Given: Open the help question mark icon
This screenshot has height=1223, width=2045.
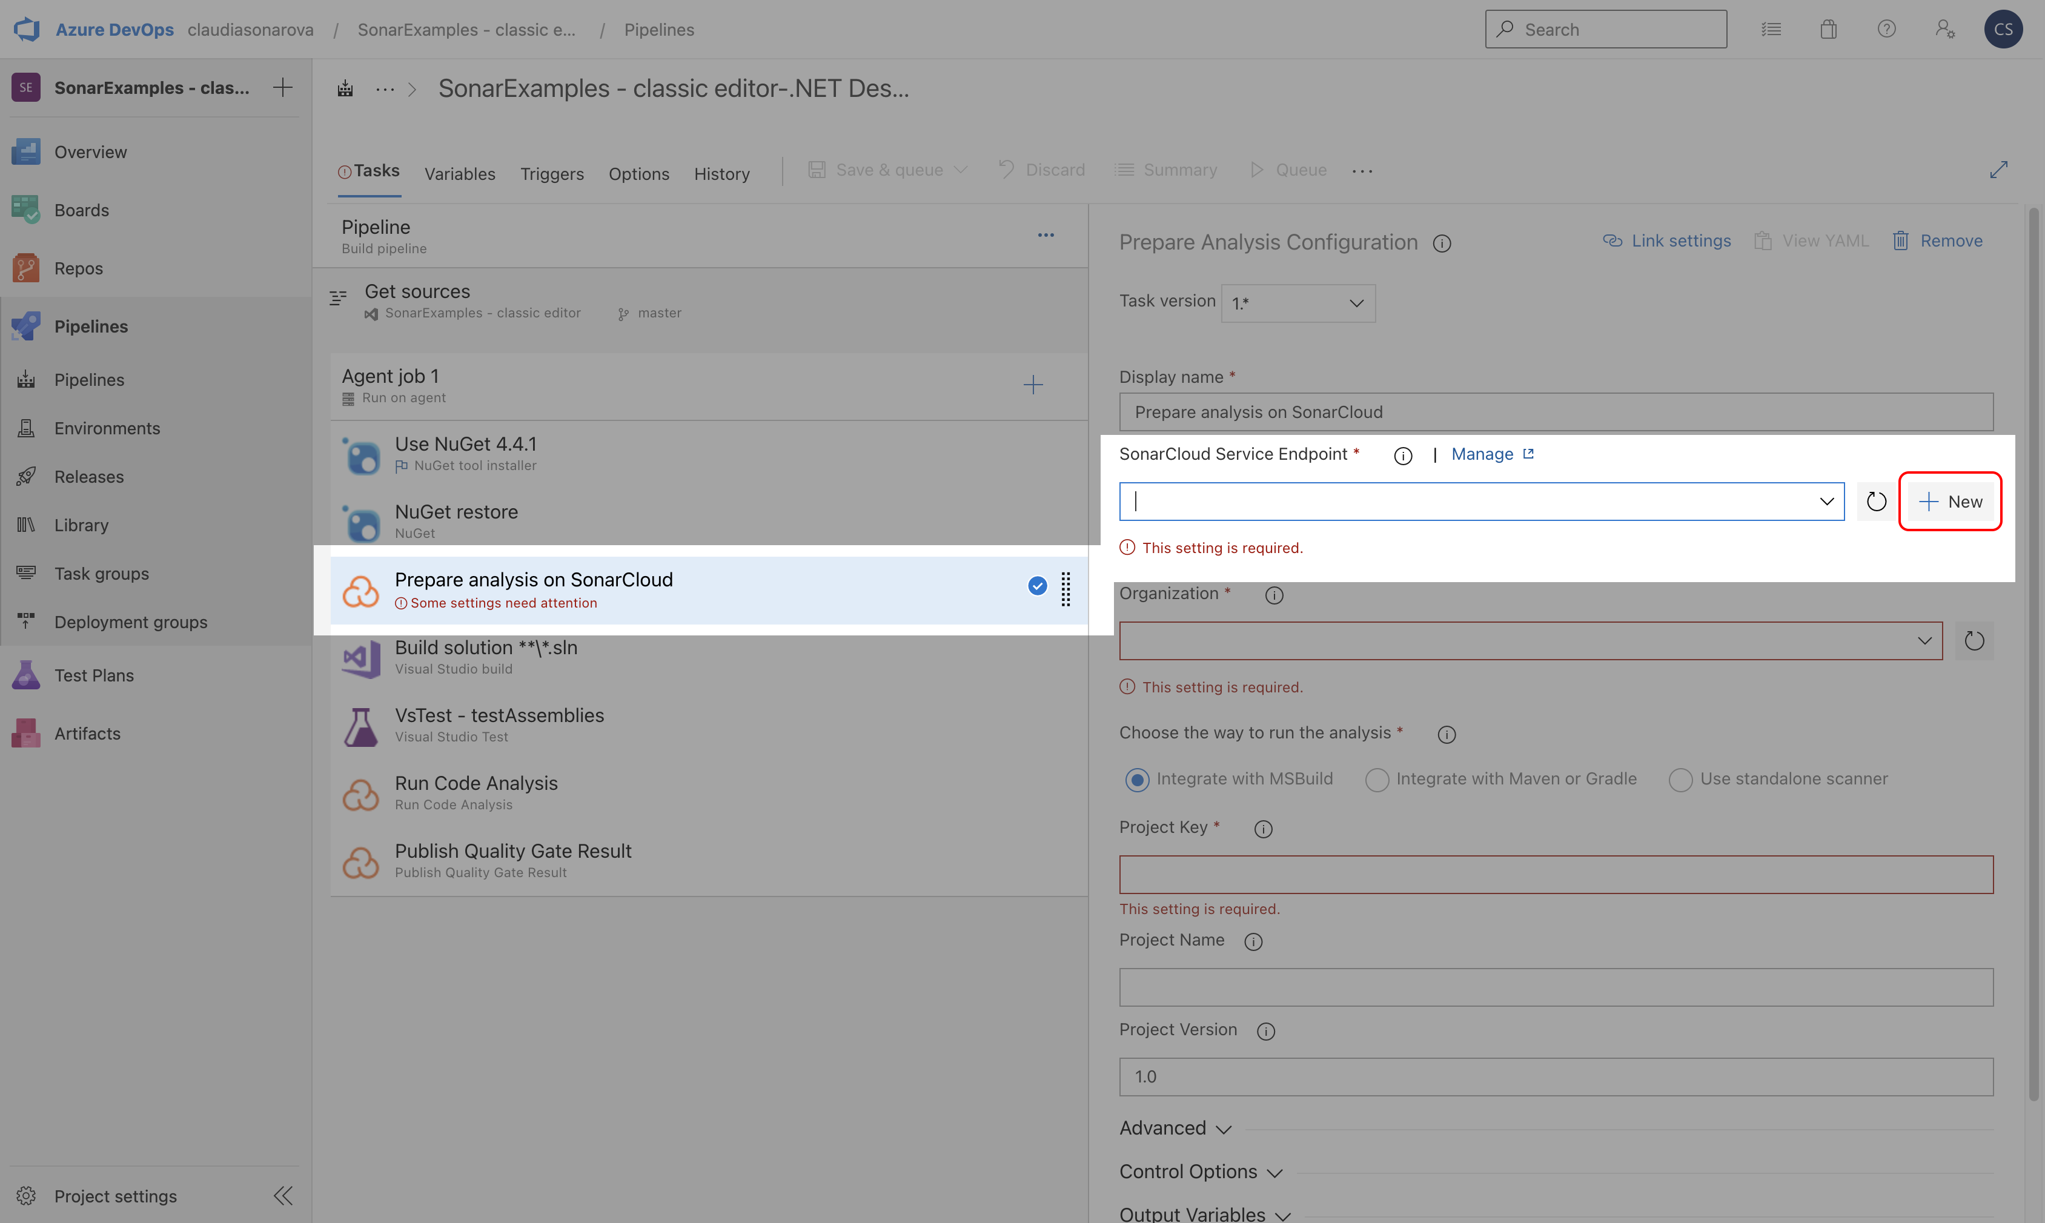Looking at the screenshot, I should click(x=1887, y=30).
